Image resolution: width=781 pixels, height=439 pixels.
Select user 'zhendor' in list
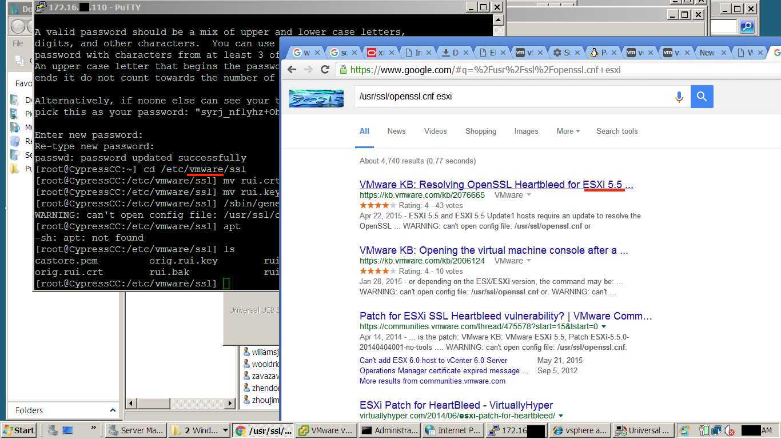(261, 388)
